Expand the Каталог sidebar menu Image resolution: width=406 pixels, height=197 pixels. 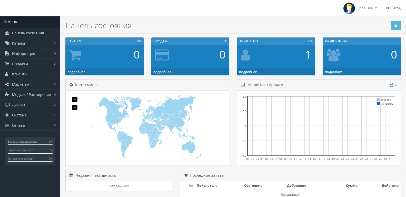coord(30,43)
